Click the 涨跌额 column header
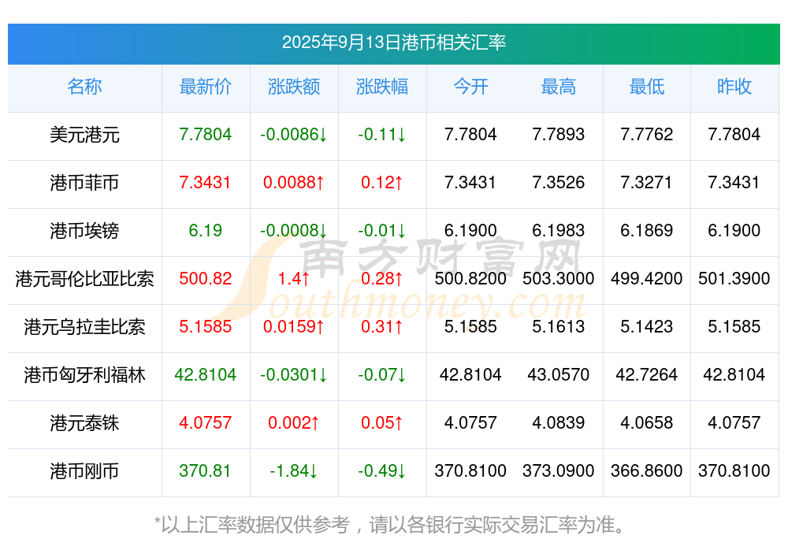788x550 pixels. pos(293,87)
